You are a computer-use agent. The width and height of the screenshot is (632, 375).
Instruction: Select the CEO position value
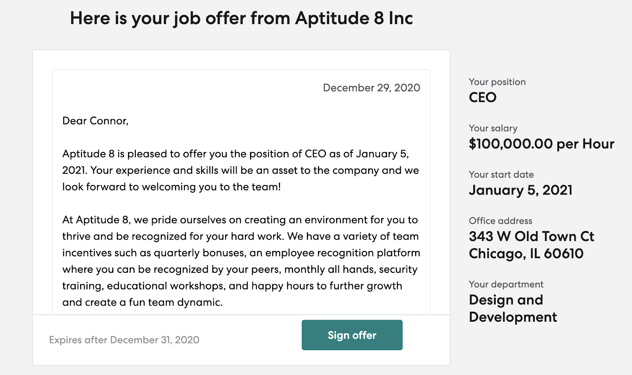pyautogui.click(x=482, y=97)
